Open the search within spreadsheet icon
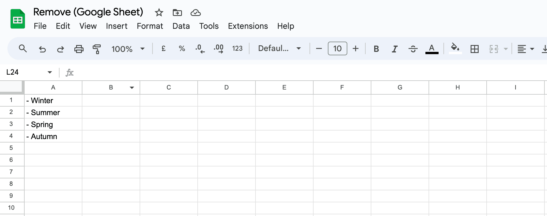This screenshot has height=216, width=547. coord(23,48)
